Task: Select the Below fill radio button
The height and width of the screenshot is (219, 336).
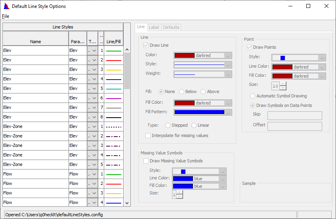Action: (182, 91)
